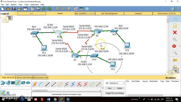Pick the copper straight-through cable
Screen dimensions: 181x102
tap(47, 84)
